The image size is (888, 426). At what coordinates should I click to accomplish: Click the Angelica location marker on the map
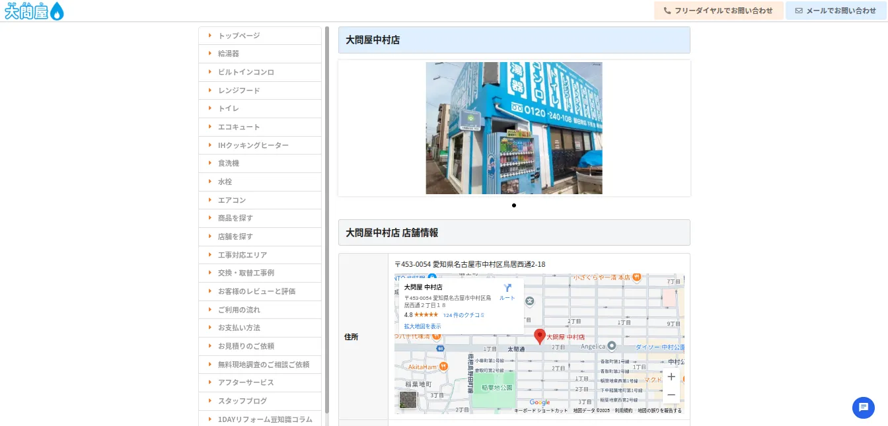[611, 345]
